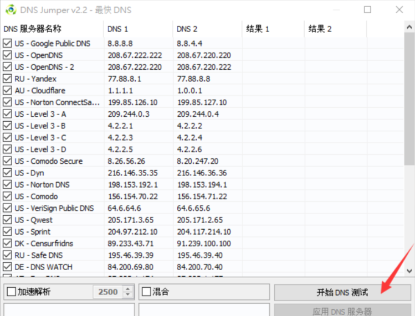Uncheck the US - Dyn checkbox

click(7, 173)
